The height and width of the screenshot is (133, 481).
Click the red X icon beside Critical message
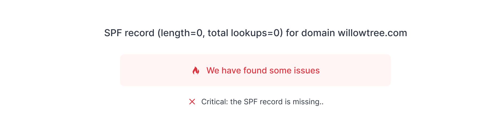[x=192, y=102]
